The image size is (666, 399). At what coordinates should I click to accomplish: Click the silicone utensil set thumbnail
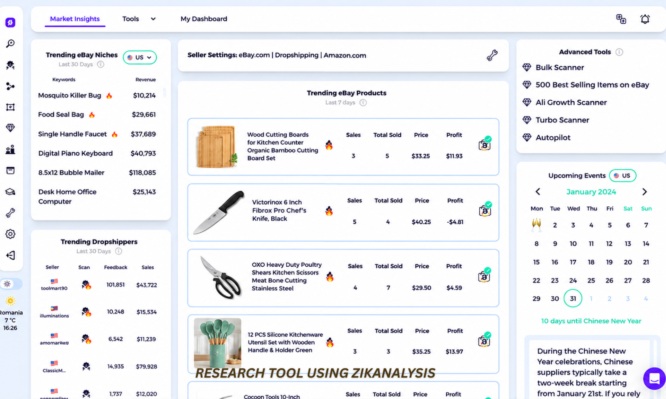218,343
